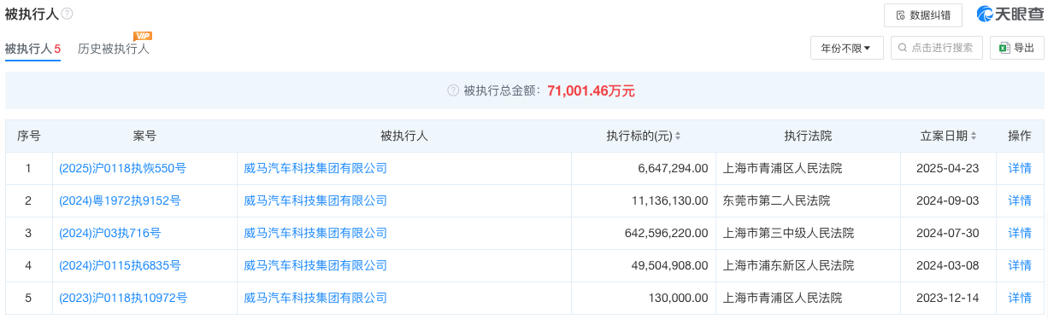Click the 点击进行搜索 search field
This screenshot has height=319, width=1048.
point(936,48)
